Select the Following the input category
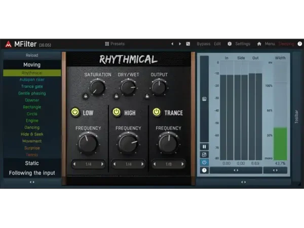Screen dimensions: 304x228 pos(32,173)
